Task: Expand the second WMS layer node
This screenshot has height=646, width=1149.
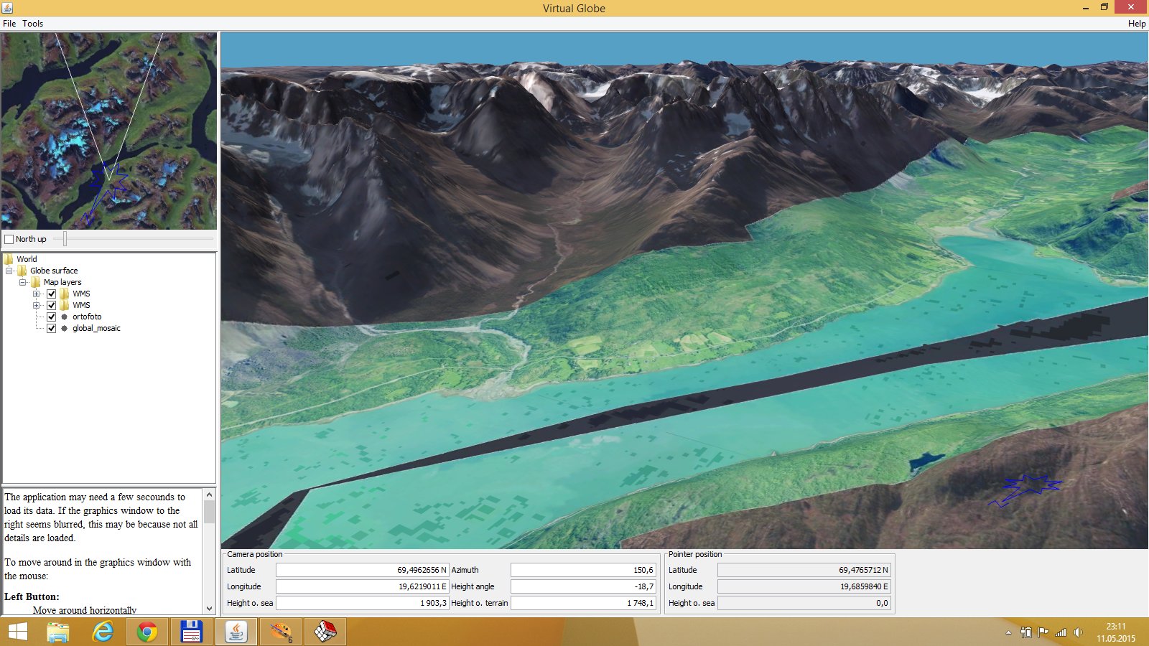Action: [37, 305]
